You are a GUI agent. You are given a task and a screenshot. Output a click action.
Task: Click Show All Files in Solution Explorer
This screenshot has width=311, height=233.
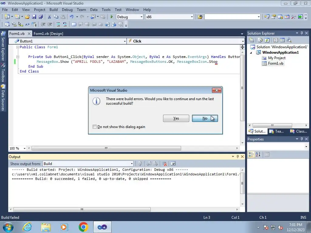260,40
